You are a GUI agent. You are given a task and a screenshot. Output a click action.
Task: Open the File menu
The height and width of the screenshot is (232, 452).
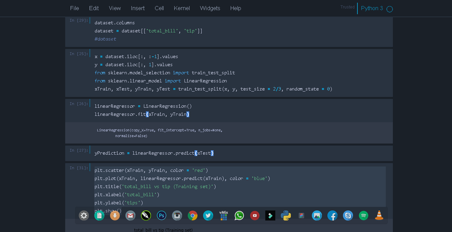(75, 8)
